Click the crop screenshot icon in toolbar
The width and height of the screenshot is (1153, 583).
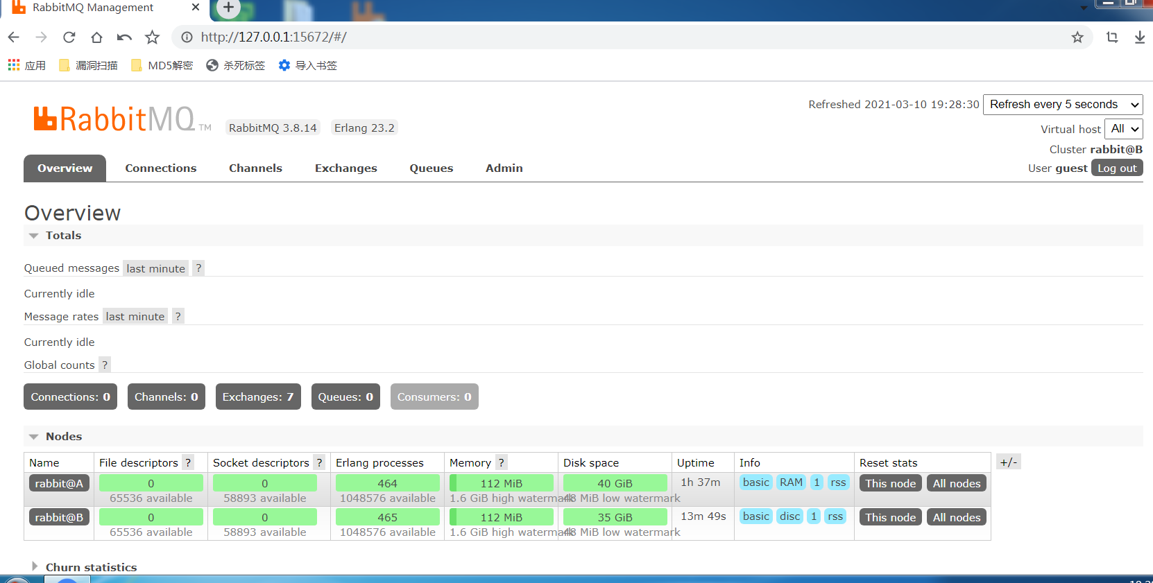[1112, 37]
